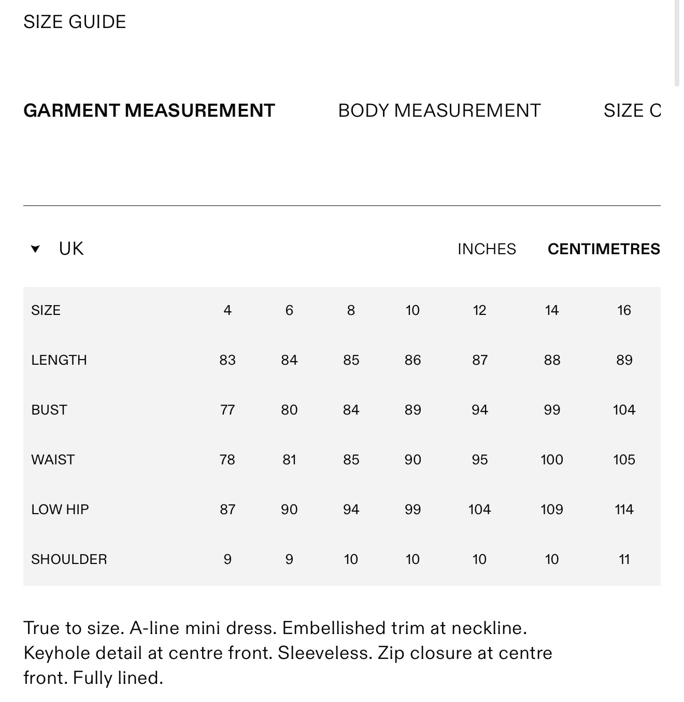The height and width of the screenshot is (702, 684).
Task: Select size 4 column header
Action: point(227,310)
